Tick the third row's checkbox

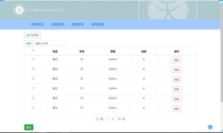click(33, 78)
